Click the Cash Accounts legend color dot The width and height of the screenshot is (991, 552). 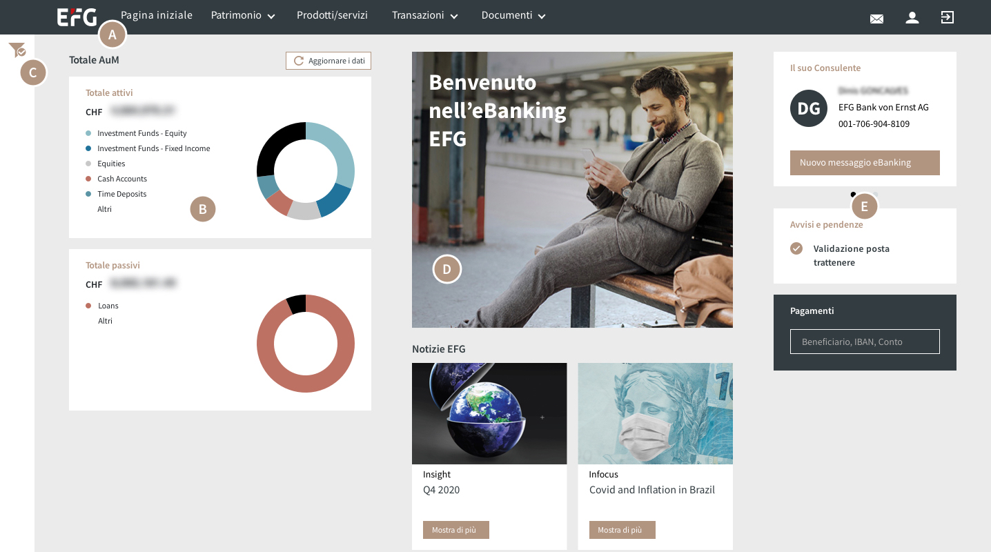88,179
